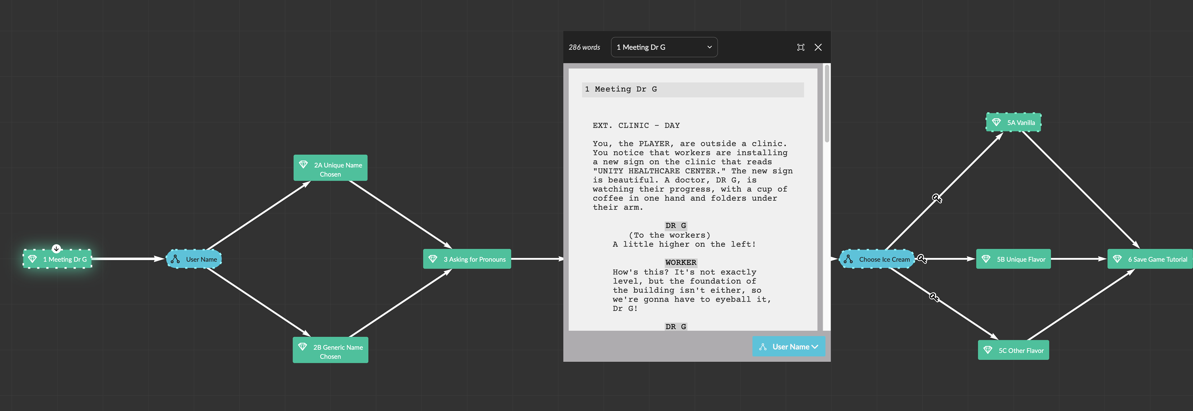Viewport: 1193px width, 411px height.
Task: Click the diamond icon on 6 Save Game Tutorial
Action: (1117, 259)
